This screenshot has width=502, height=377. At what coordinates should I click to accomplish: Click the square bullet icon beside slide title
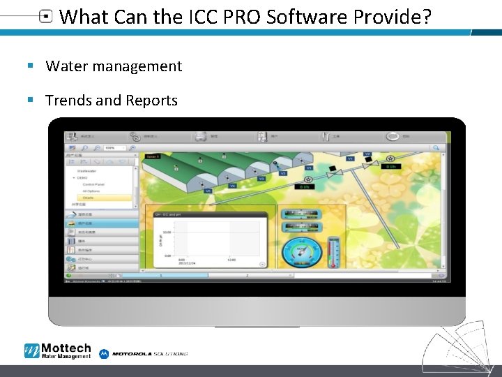[45, 16]
